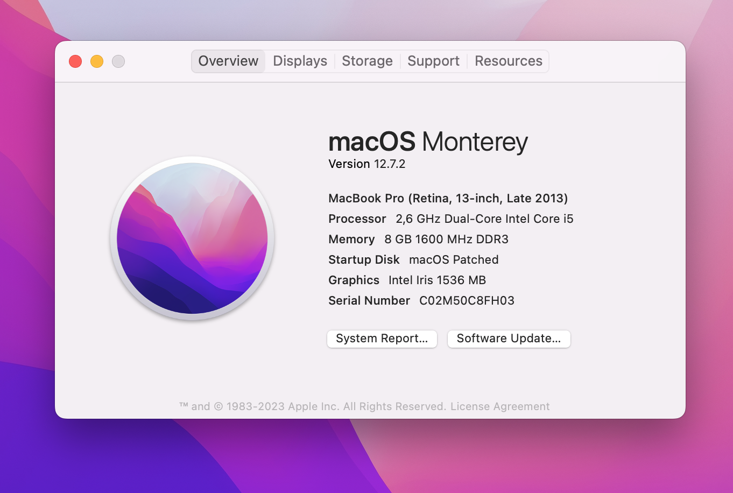The height and width of the screenshot is (493, 733).
Task: Click the MacBook Pro model name line
Action: (448, 198)
